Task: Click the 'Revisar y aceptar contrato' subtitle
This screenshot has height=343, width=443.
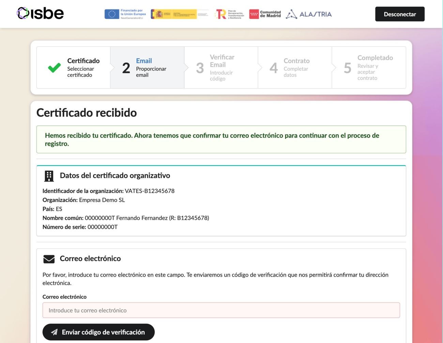Action: (368, 72)
